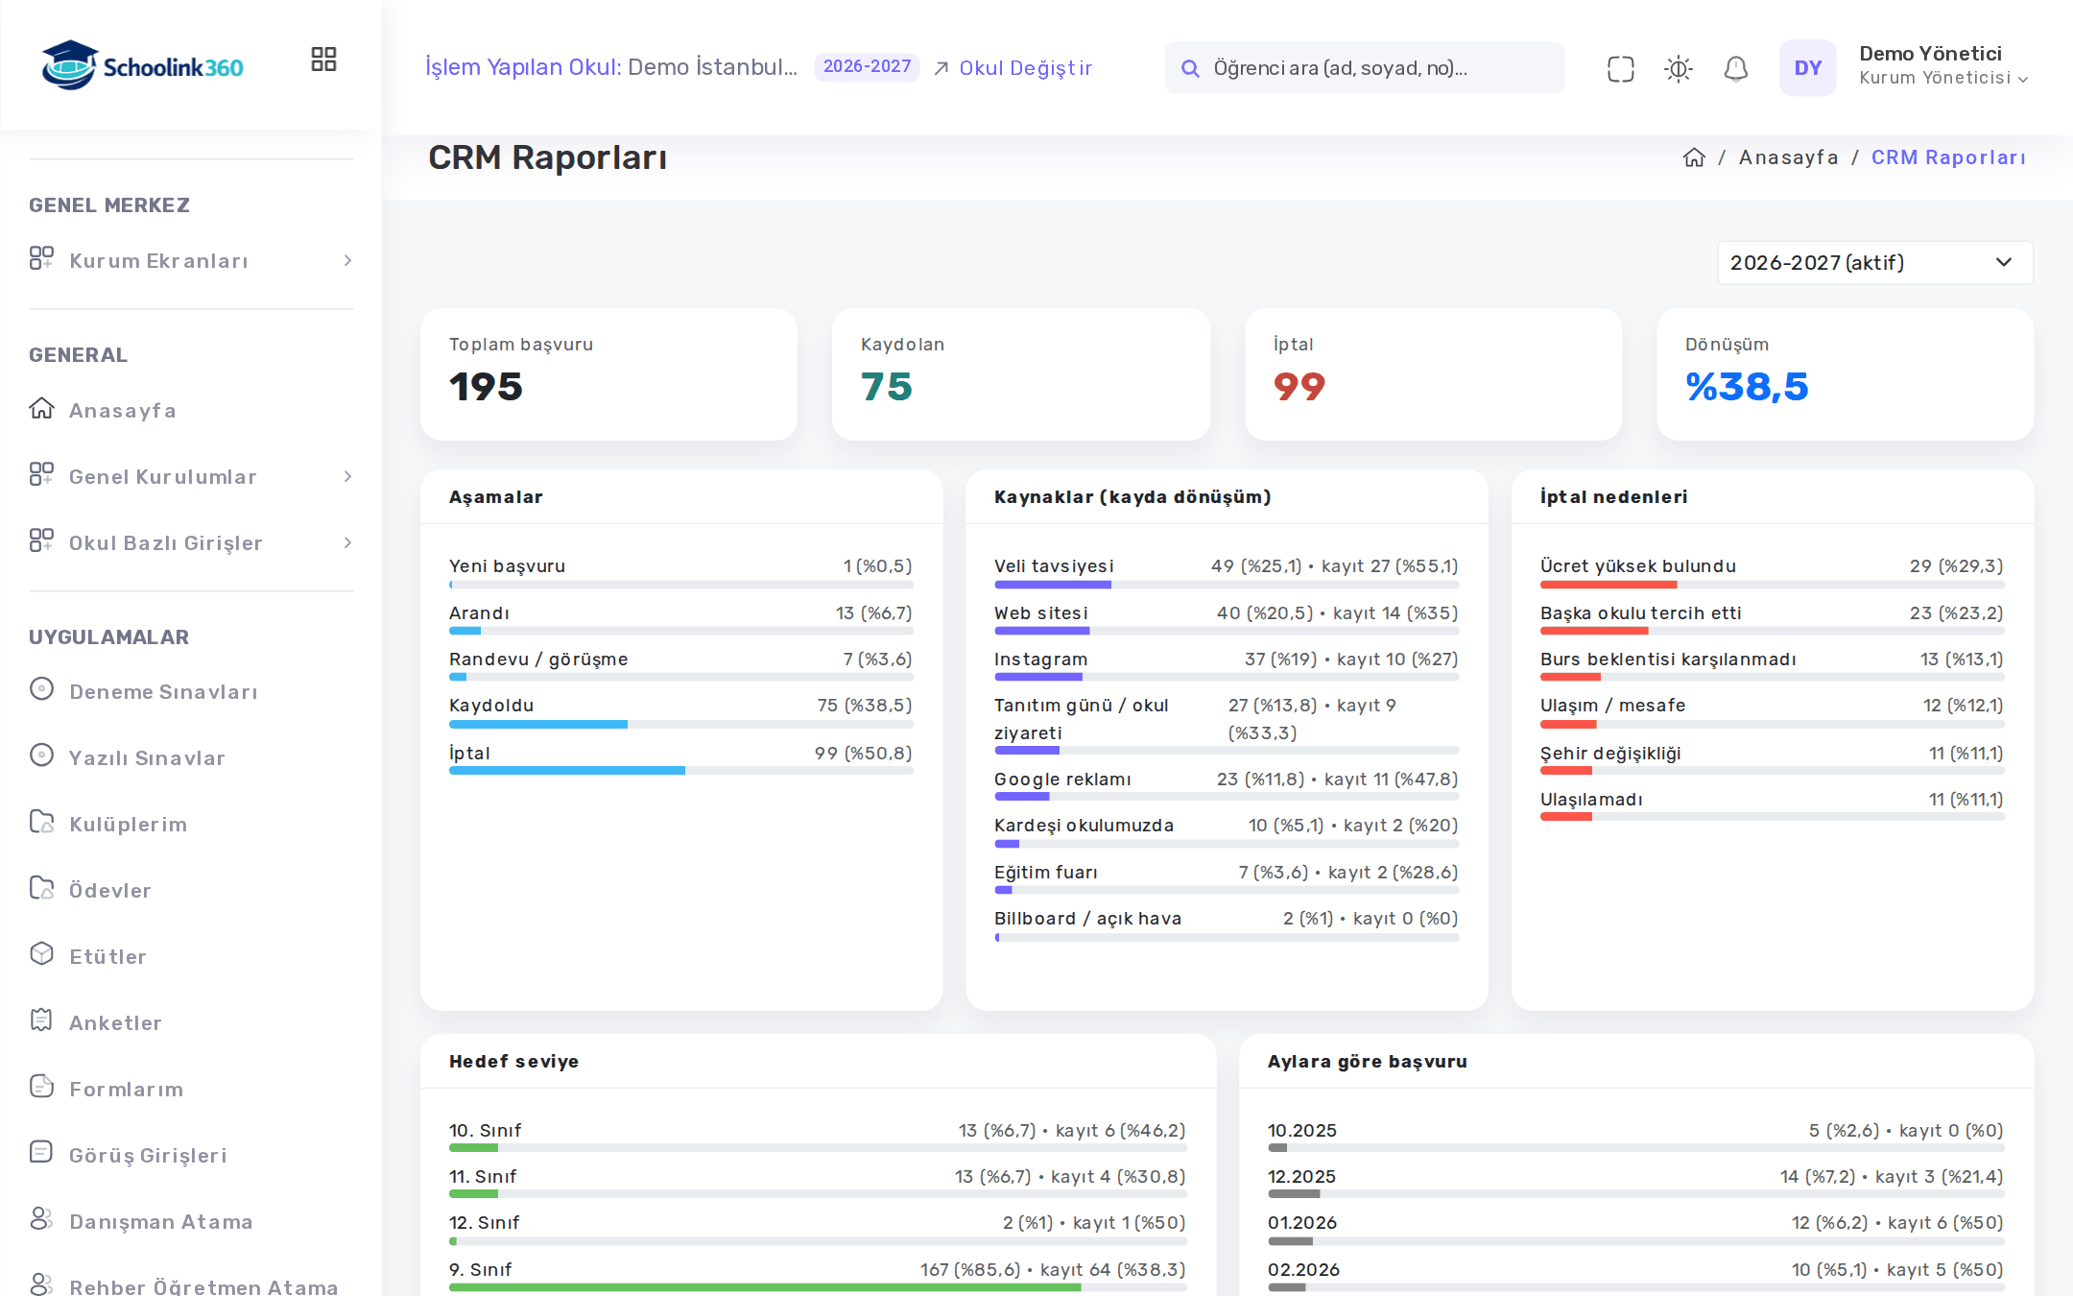Click the Ödevler folder icon
This screenshot has height=1296, width=2073.
coord(41,888)
